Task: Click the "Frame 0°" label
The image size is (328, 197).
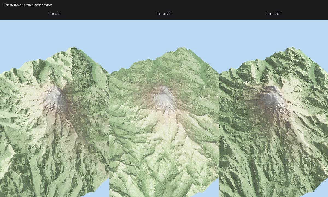Action: 55,14
